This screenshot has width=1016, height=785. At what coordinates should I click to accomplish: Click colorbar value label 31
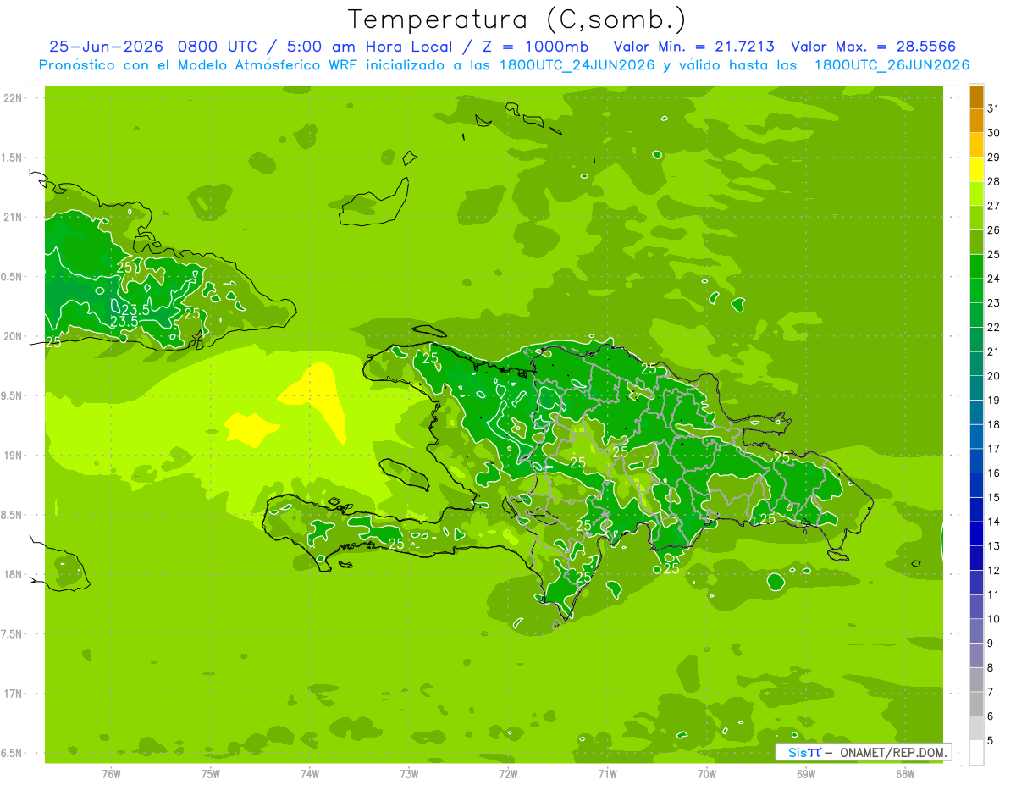point(993,108)
